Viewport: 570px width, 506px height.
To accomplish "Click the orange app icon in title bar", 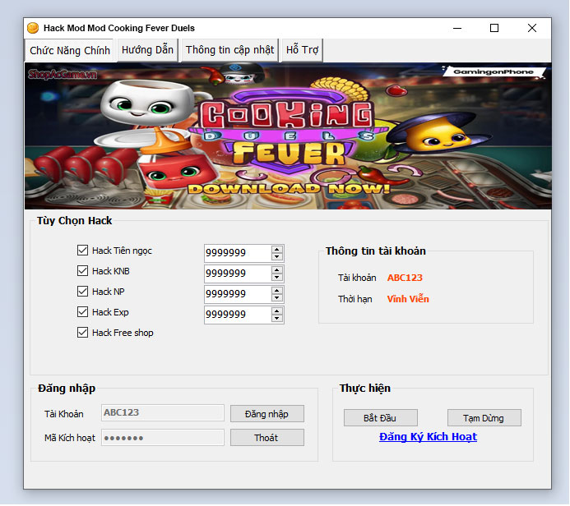I will [33, 28].
